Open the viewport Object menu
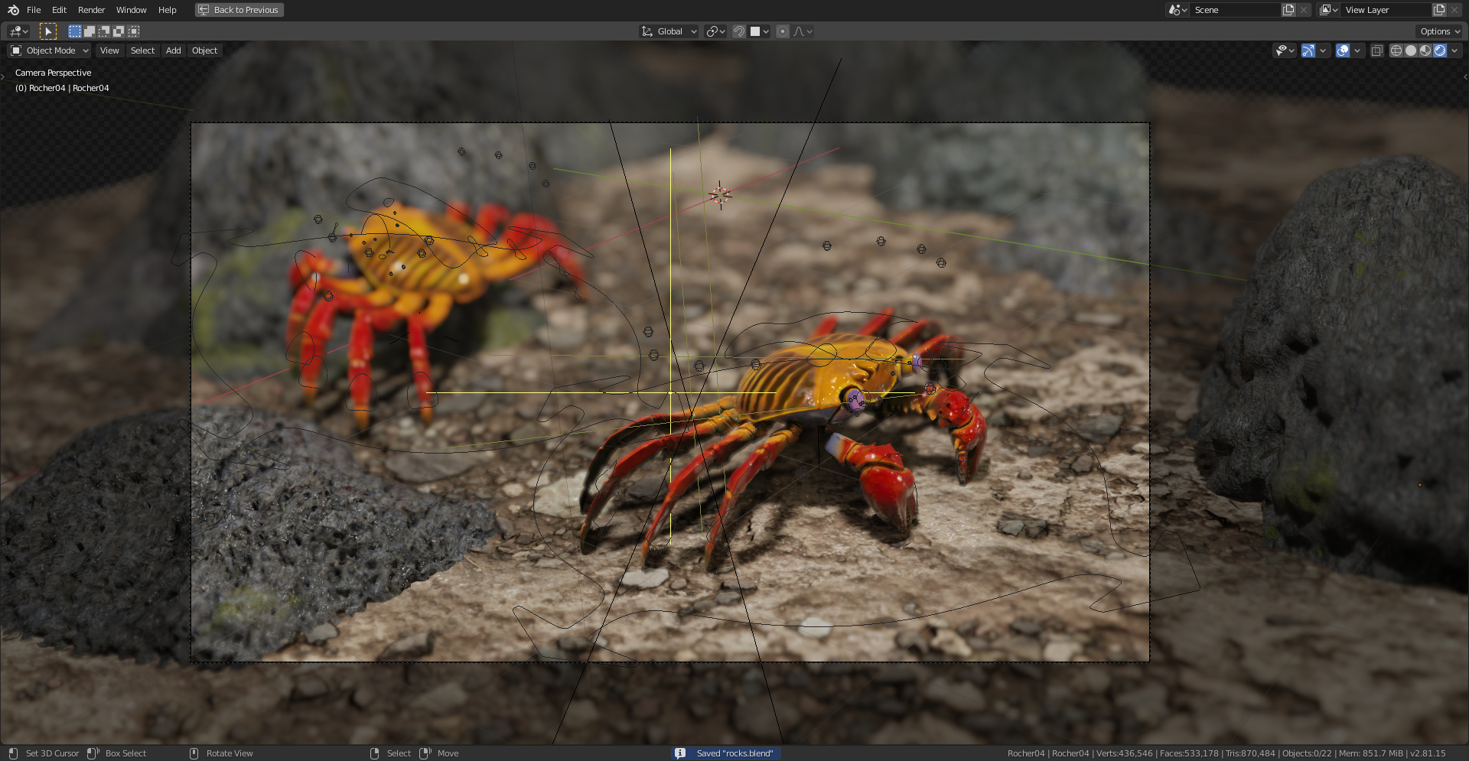The height and width of the screenshot is (761, 1469). [204, 50]
